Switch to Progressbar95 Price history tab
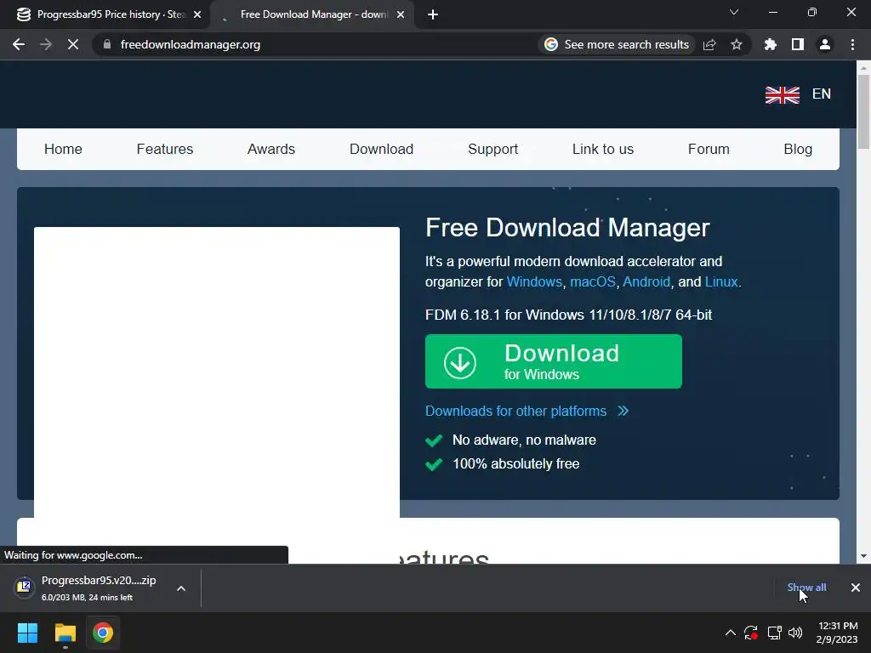Screen dimensions: 871x653 pos(105,14)
